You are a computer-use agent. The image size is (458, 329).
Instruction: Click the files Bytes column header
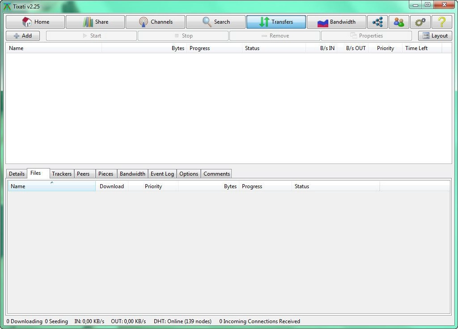coord(208,186)
